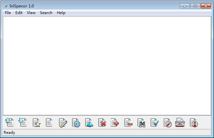Click the document with star icon
Viewport: 214px width, 138px height.
click(x=37, y=123)
